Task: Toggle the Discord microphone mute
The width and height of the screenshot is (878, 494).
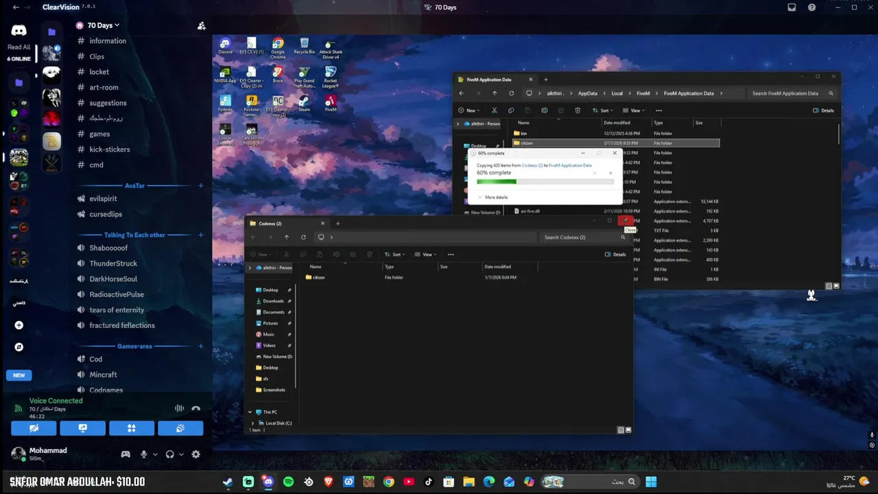Action: 143,454
